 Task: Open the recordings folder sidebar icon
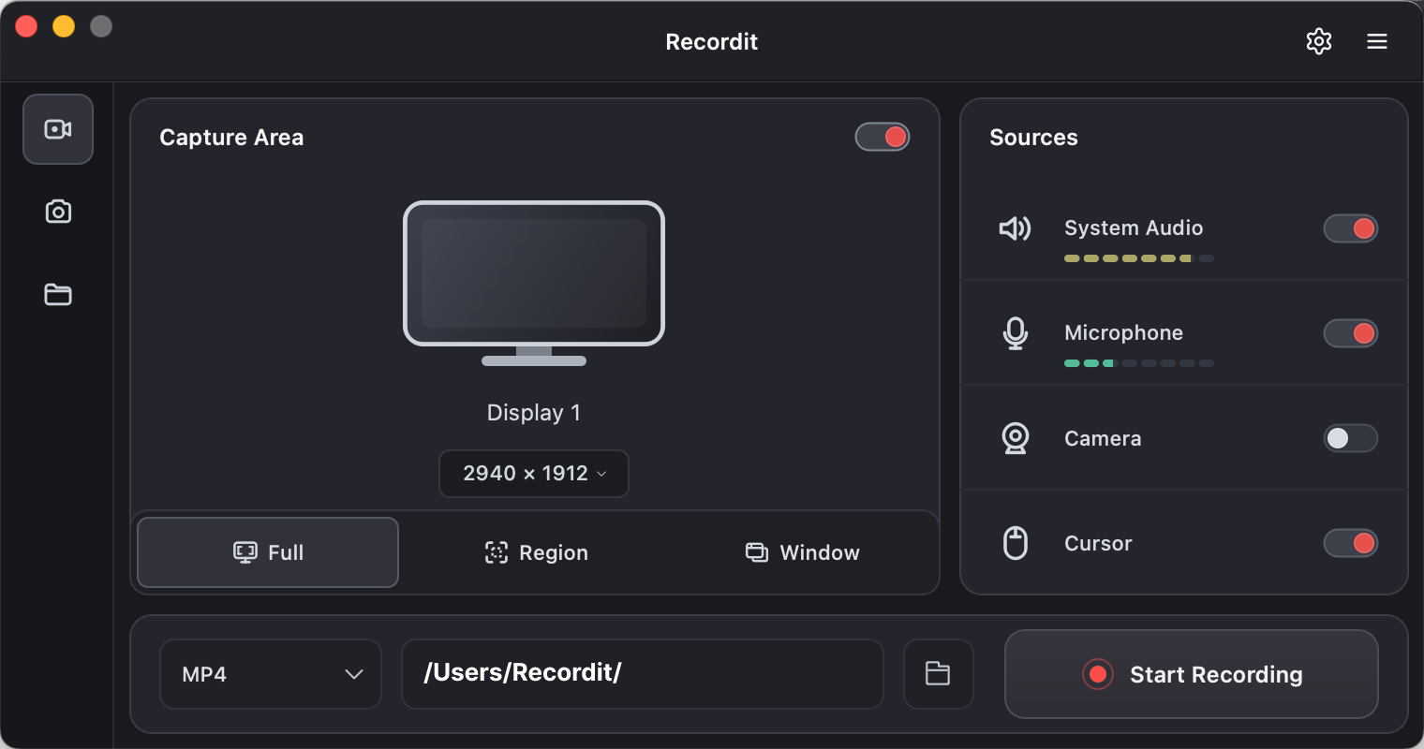(x=58, y=294)
